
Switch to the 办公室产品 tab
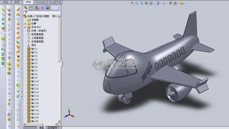pyautogui.click(x=55, y=2)
